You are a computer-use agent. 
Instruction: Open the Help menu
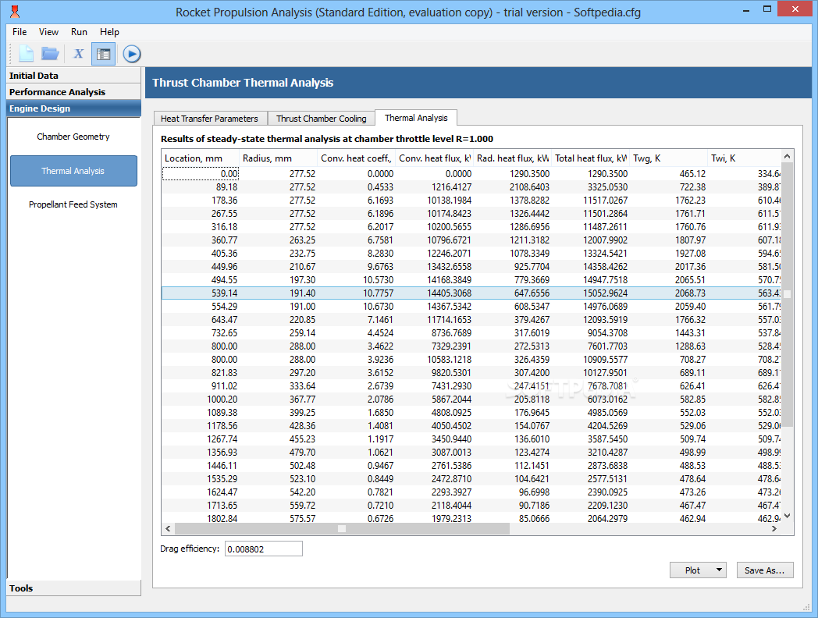pos(109,32)
